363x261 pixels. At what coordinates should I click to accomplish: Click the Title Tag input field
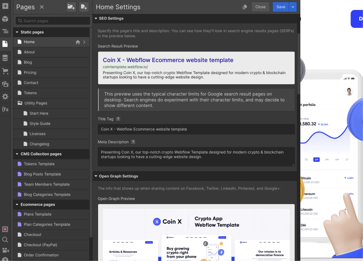tap(196, 129)
